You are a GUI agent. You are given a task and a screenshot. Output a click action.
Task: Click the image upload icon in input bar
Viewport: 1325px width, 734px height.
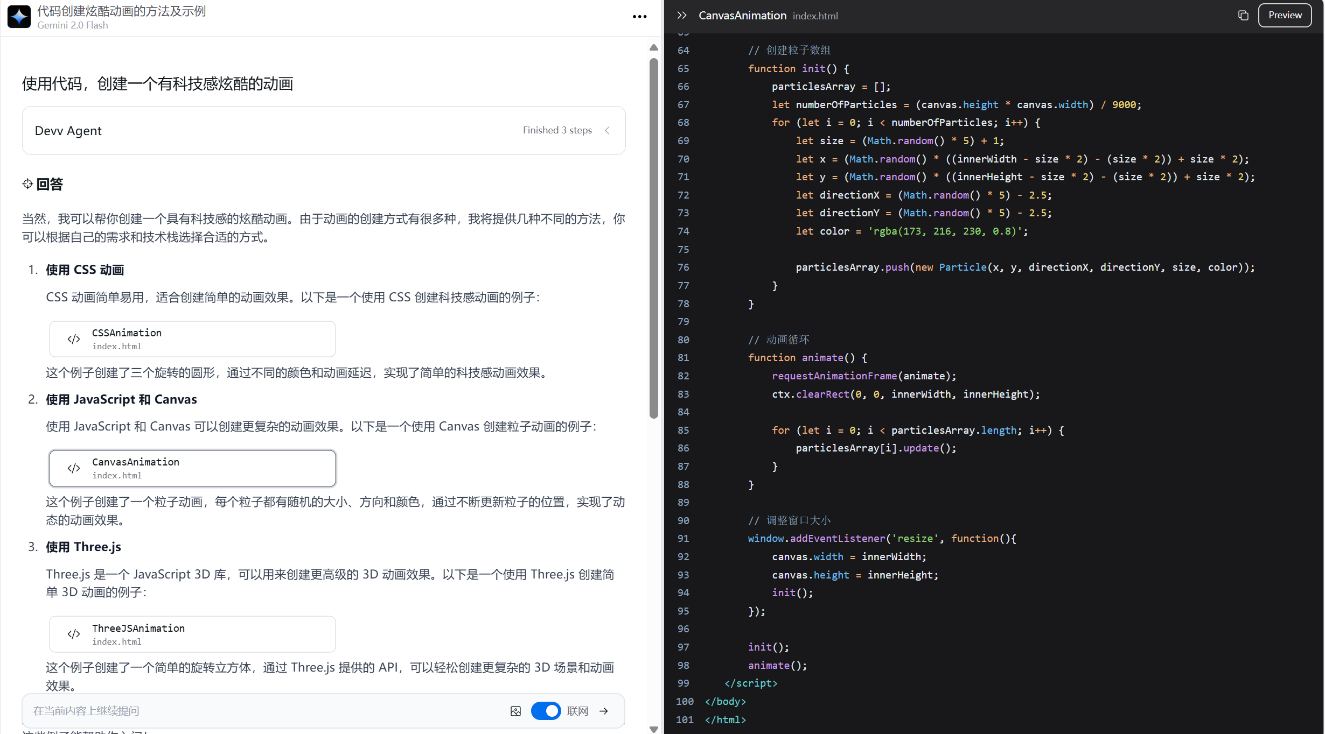coord(515,711)
